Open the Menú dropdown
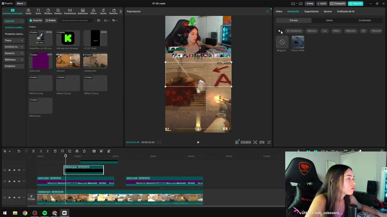 21,4
